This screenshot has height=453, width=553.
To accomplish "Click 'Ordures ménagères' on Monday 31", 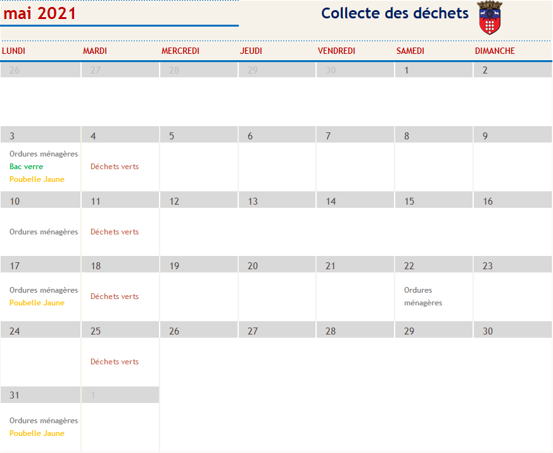I will (x=44, y=421).
